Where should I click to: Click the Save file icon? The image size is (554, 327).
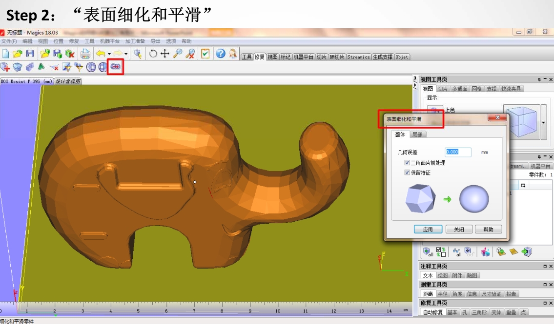point(30,54)
